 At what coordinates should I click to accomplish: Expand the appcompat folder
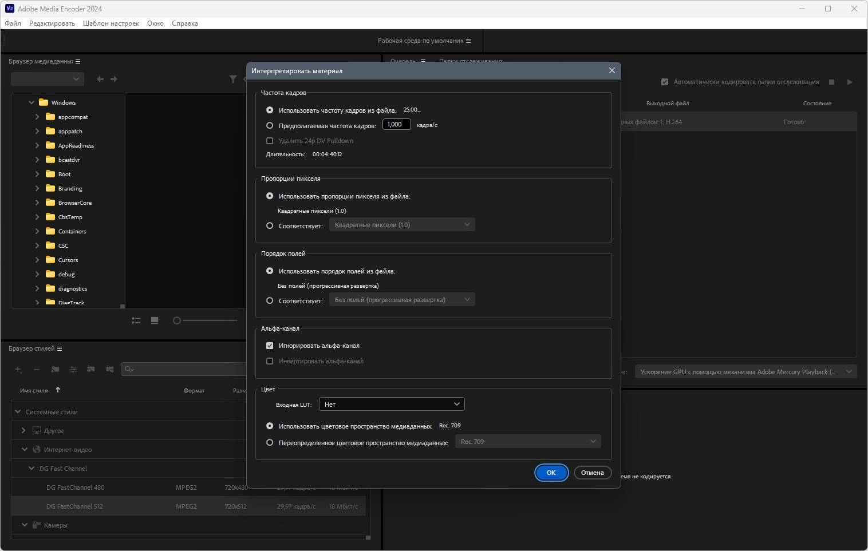37,117
